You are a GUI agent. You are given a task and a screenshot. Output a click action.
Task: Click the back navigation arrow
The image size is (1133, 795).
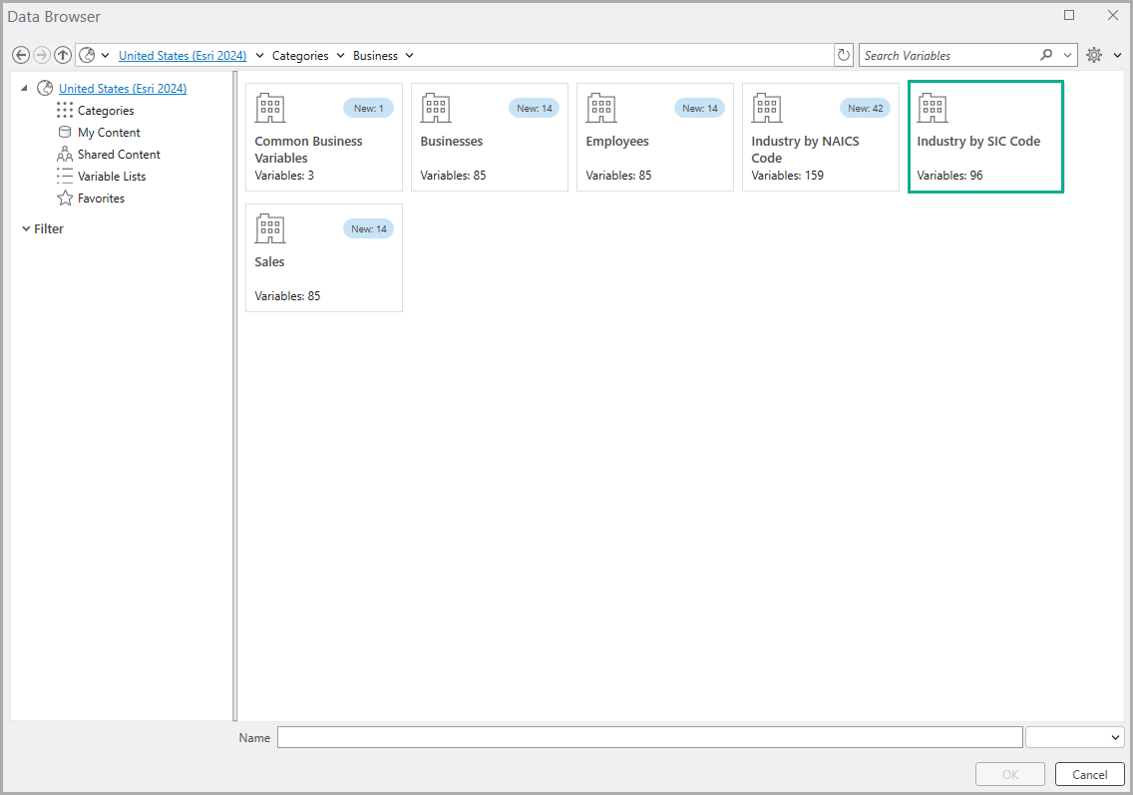[20, 55]
